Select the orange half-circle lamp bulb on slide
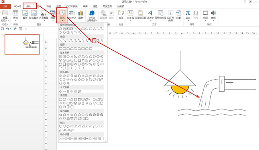Viewport: 259px width, 150px height. coord(180,90)
